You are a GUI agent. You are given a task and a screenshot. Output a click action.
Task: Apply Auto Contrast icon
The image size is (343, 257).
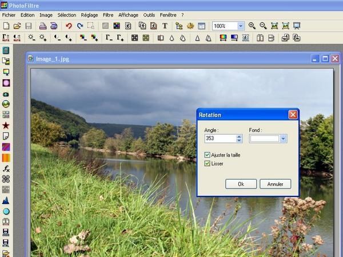[x=17, y=38]
